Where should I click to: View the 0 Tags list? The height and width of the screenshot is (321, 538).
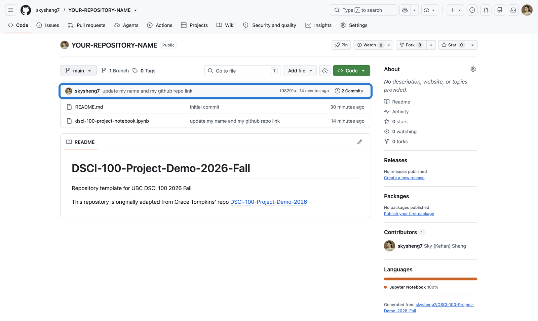click(x=144, y=71)
